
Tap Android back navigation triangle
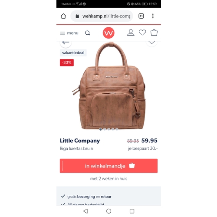pos(85,211)
